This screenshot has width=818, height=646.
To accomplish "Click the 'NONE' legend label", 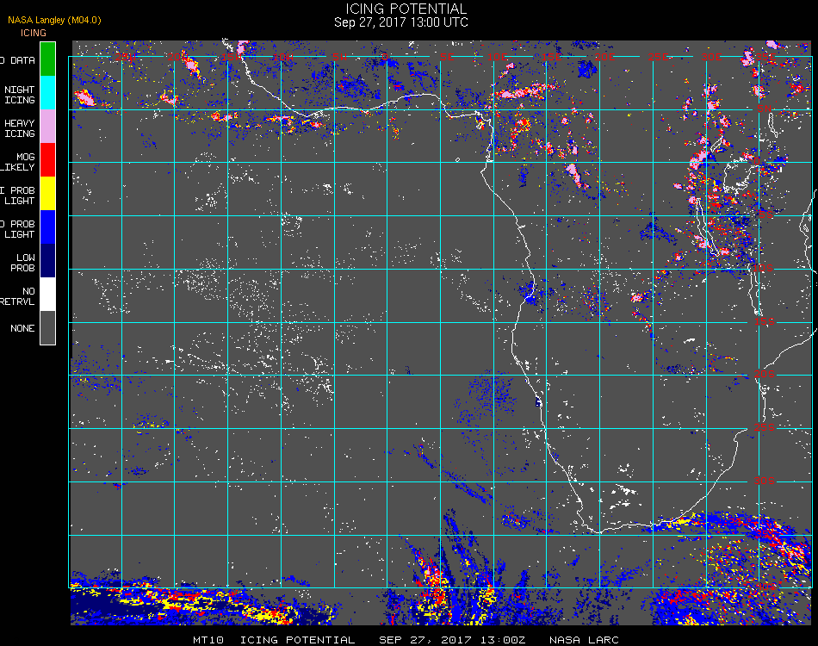I will coord(22,328).
